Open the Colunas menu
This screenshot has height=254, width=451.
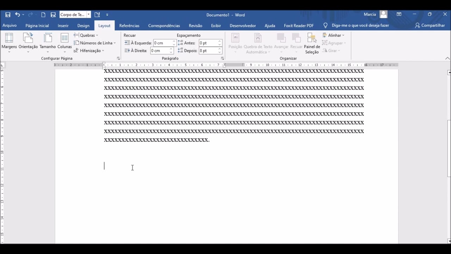coord(64,43)
